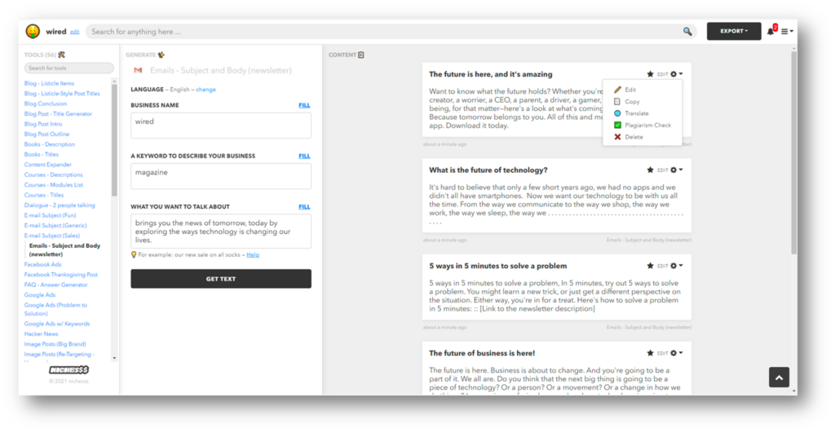Open the Export dropdown
The width and height of the screenshot is (835, 433).
tap(733, 32)
